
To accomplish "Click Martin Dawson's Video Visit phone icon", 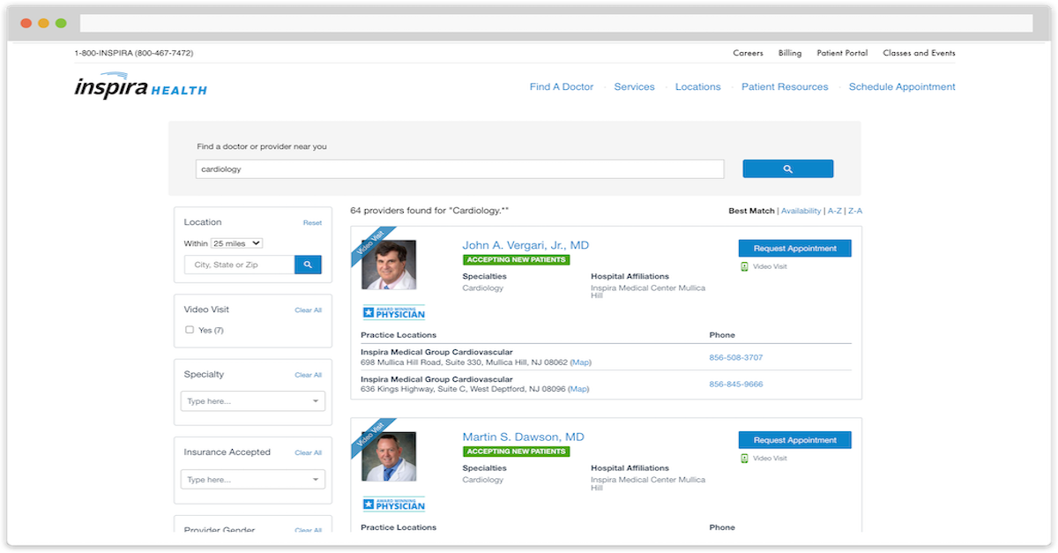I will 744,459.
